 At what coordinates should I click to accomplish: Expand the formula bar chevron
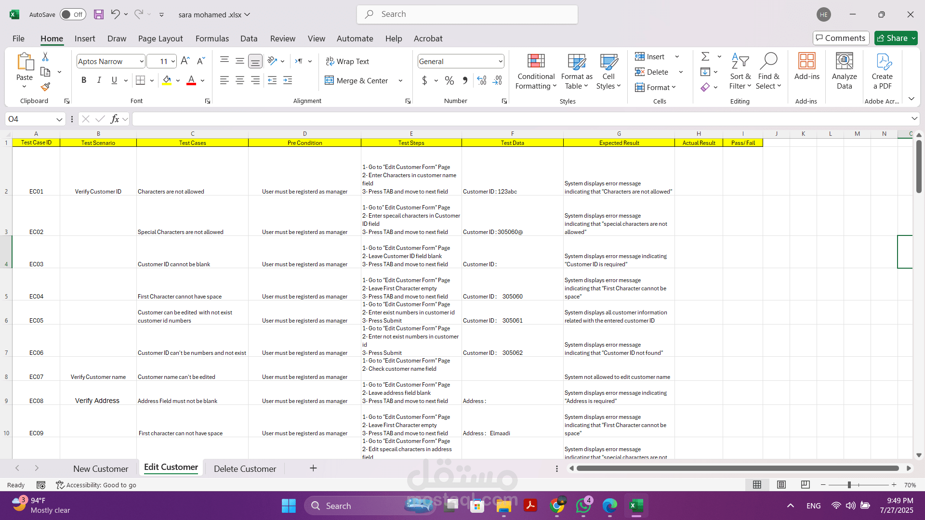tap(914, 118)
